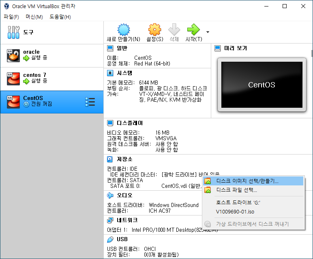Open the 디스플레이 section header
313x259 pixels.
click(x=130, y=123)
